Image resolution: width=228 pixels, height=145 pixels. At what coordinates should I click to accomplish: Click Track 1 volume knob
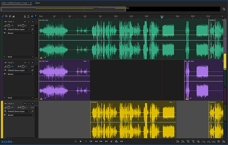[9, 25]
